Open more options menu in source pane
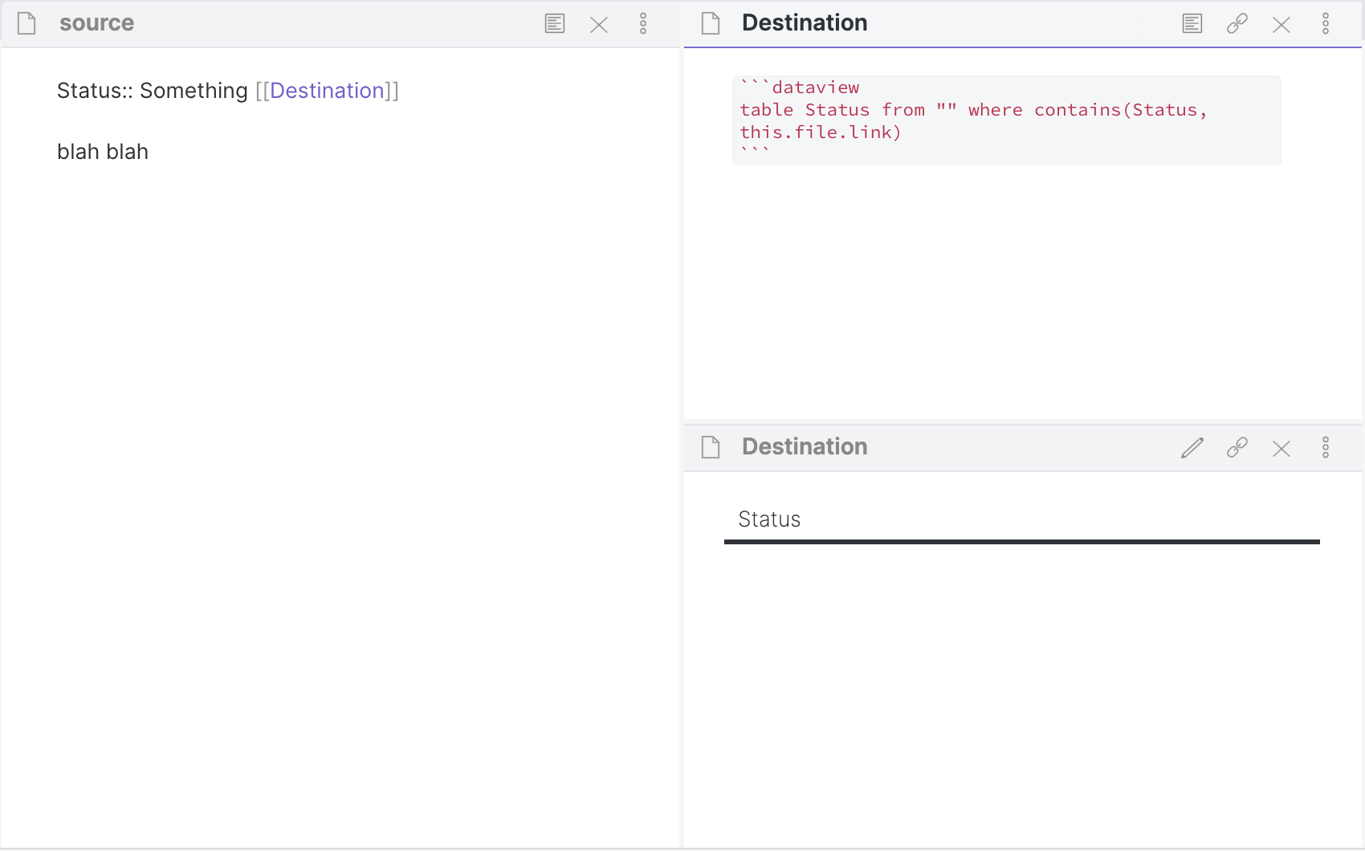The height and width of the screenshot is (851, 1365). click(x=643, y=23)
